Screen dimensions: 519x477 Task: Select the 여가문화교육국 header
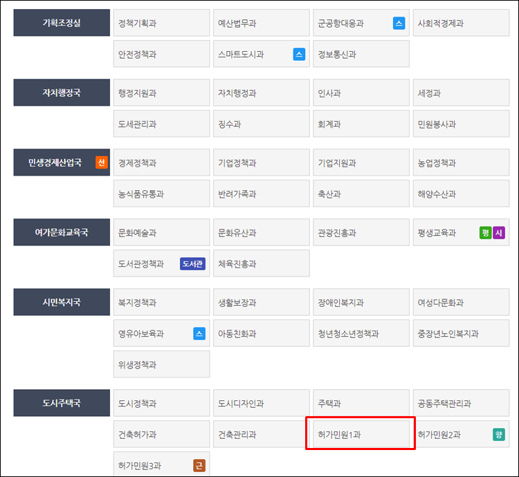(x=62, y=232)
